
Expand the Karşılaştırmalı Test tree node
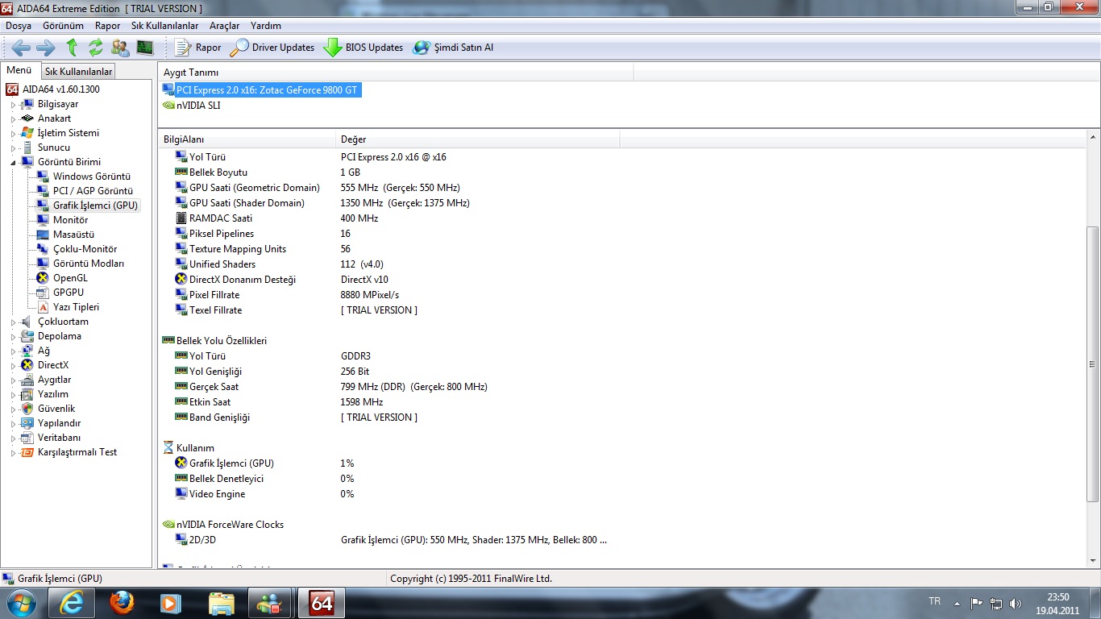pyautogui.click(x=13, y=453)
